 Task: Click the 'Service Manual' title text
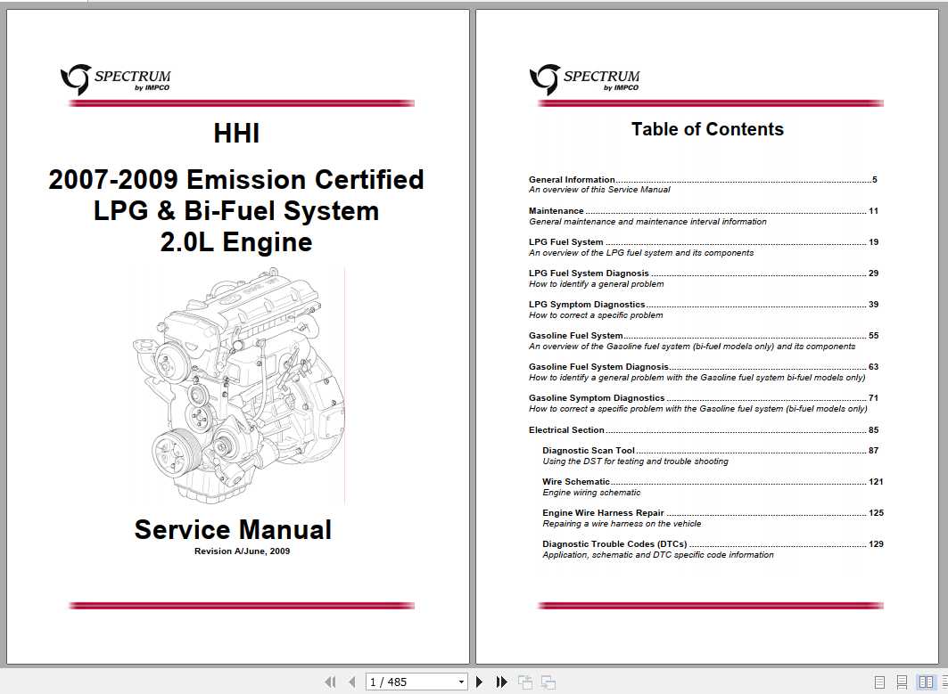233,530
